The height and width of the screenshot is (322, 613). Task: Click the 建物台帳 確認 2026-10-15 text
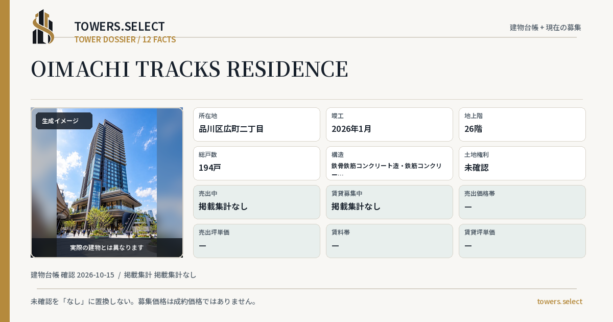(73, 275)
